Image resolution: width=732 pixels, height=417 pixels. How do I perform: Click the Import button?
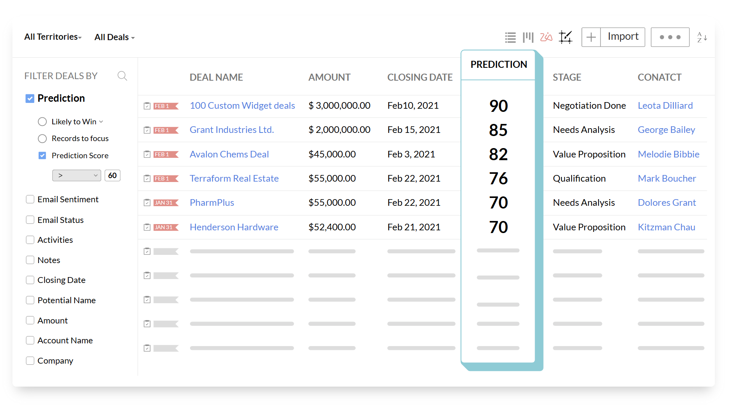pyautogui.click(x=623, y=37)
